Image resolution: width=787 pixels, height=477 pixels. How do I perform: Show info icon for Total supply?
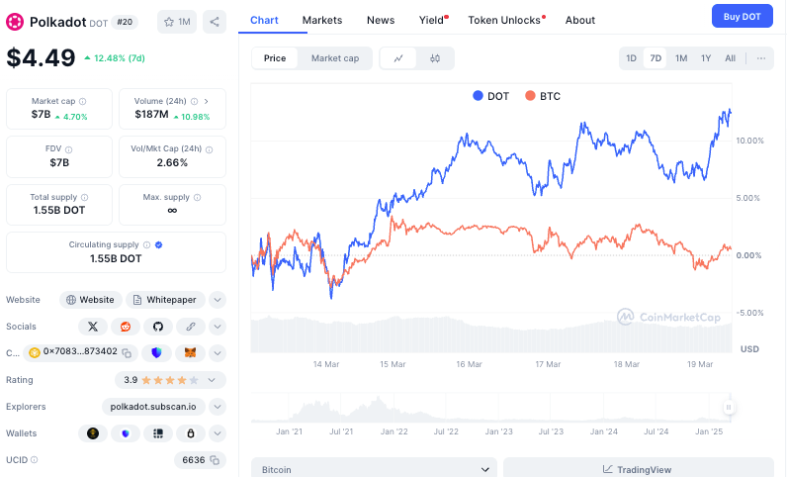pyautogui.click(x=84, y=197)
